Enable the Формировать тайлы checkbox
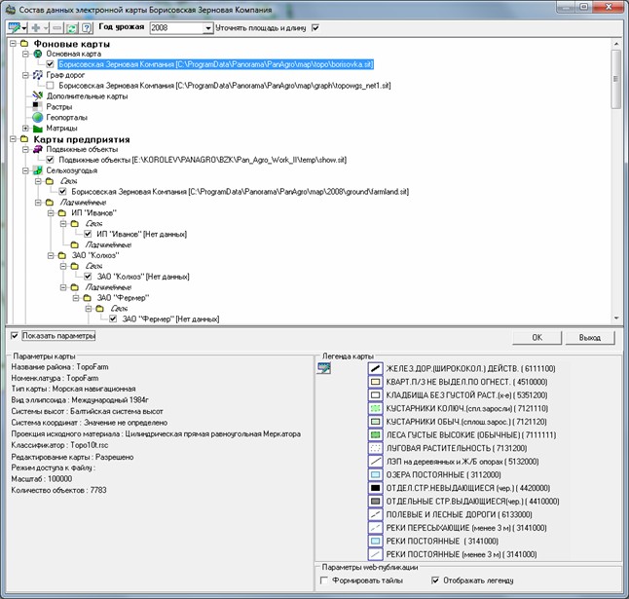Image resolution: width=629 pixels, height=599 pixels. click(x=324, y=580)
